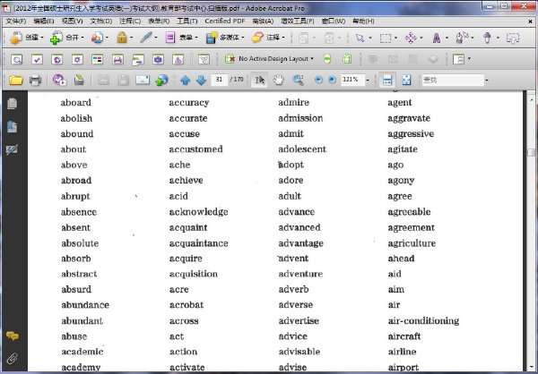The height and width of the screenshot is (374, 538).
Task: Open the 文件(F) menu
Action: [16, 21]
